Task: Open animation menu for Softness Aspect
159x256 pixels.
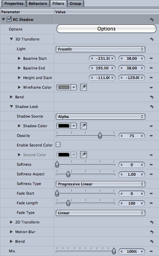Action: pyautogui.click(x=151, y=174)
